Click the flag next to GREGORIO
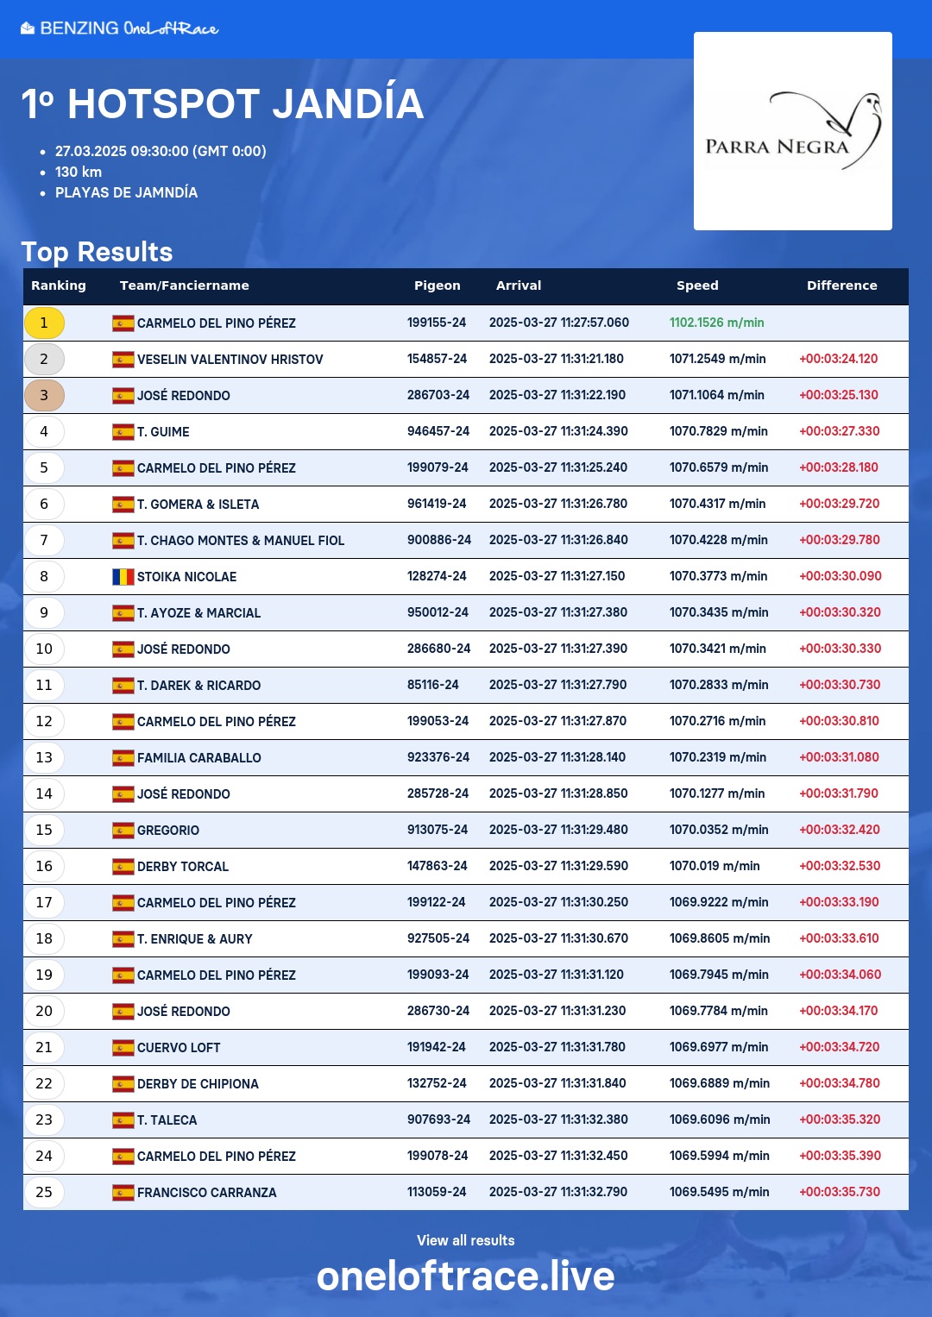This screenshot has width=932, height=1317. click(123, 831)
